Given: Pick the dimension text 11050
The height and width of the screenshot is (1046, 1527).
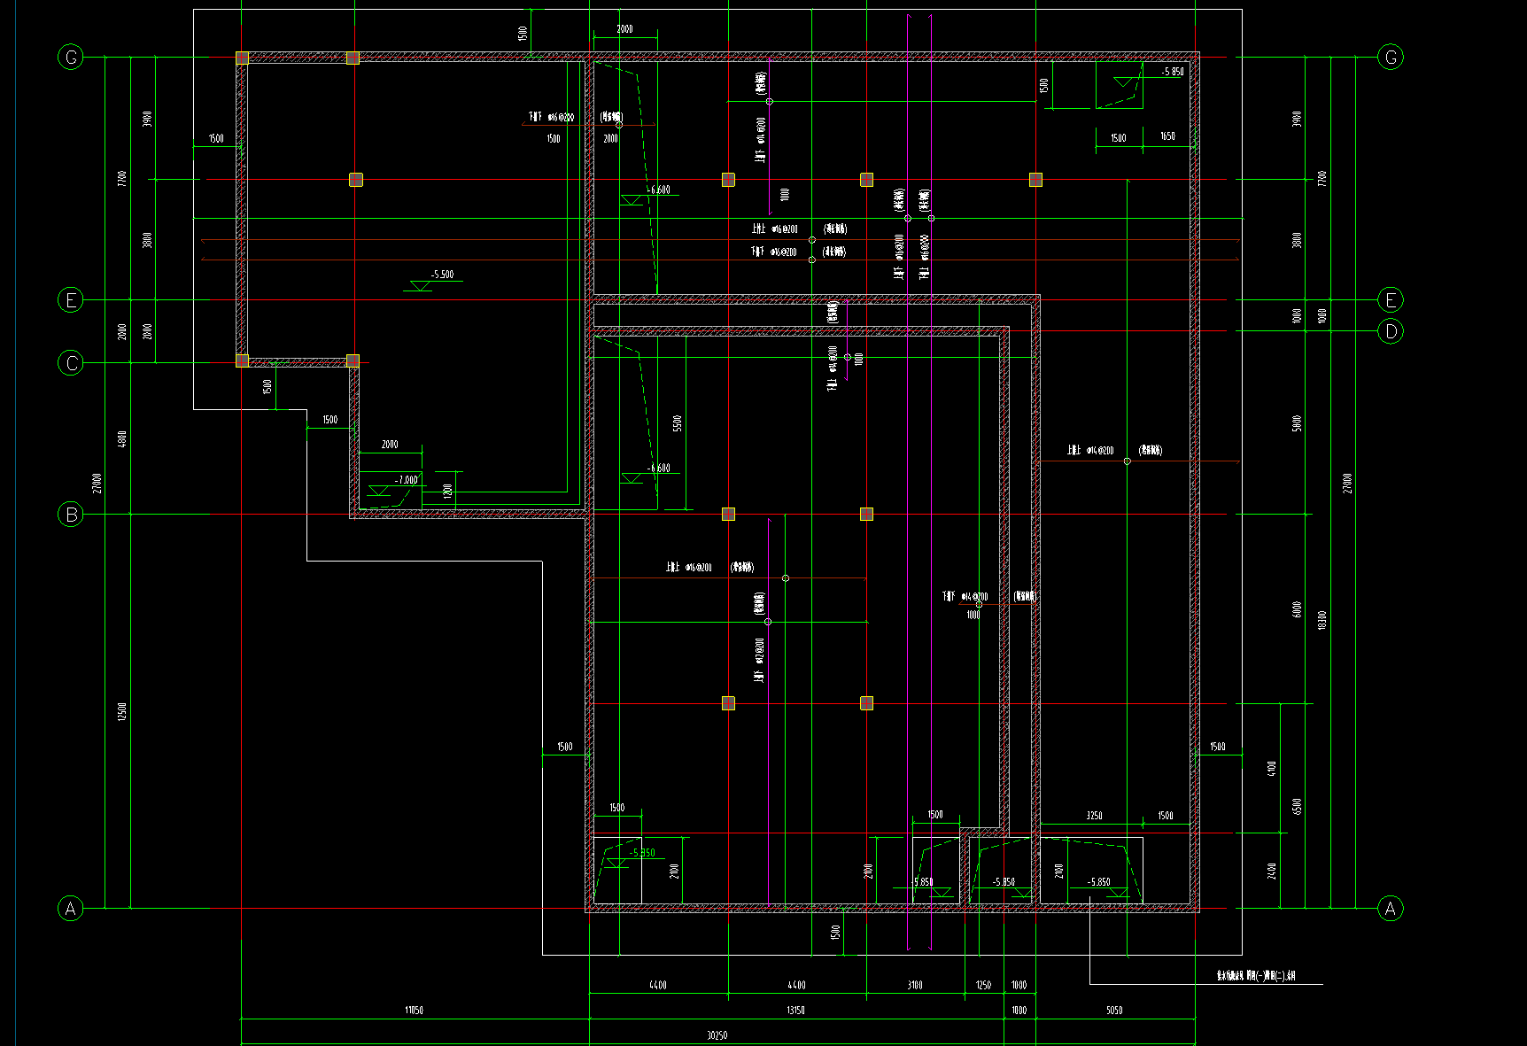Looking at the screenshot, I should [414, 1010].
